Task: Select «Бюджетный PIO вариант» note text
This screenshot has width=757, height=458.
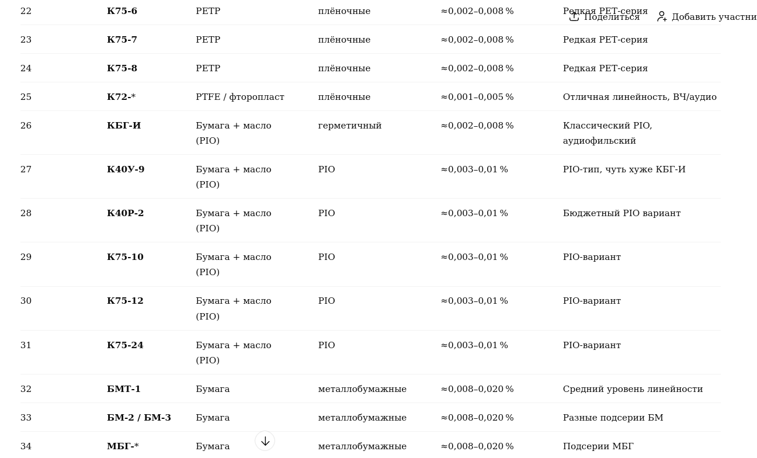Action: point(621,214)
